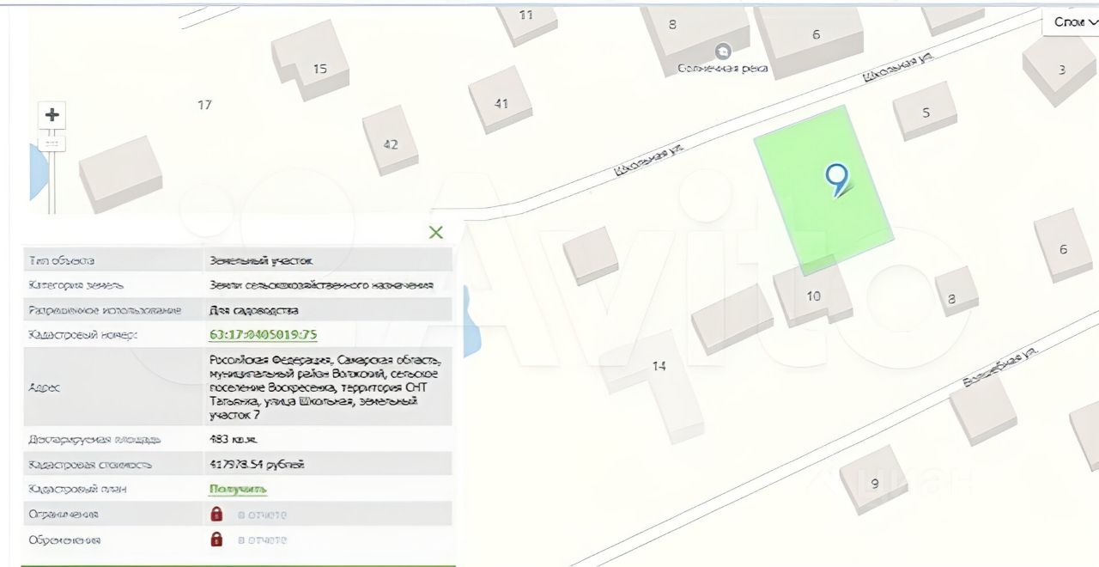Click the '417978.54 рублей' value
The image size is (1099, 567).
(257, 465)
